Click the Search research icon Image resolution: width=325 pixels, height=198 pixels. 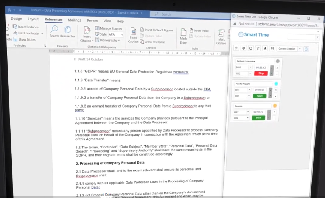(54, 32)
